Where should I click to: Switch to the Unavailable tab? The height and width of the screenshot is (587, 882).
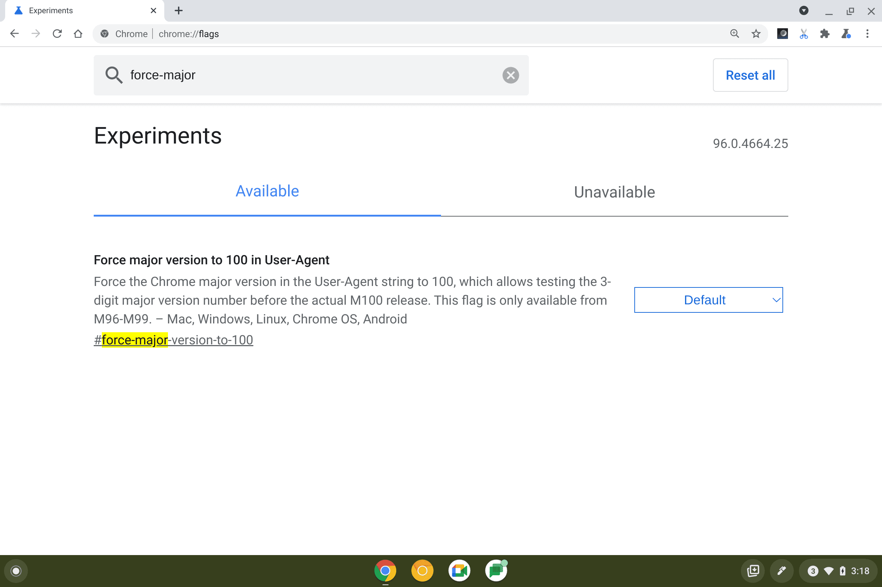tap(614, 192)
